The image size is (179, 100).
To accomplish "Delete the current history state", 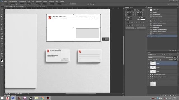I will tap(176, 51).
